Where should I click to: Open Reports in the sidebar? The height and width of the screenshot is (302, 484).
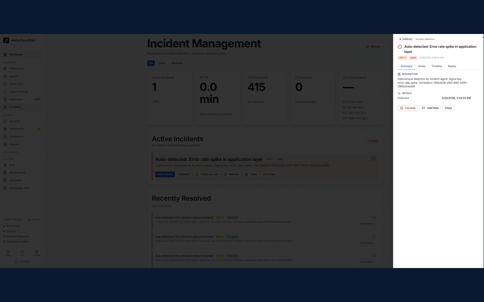(22, 144)
